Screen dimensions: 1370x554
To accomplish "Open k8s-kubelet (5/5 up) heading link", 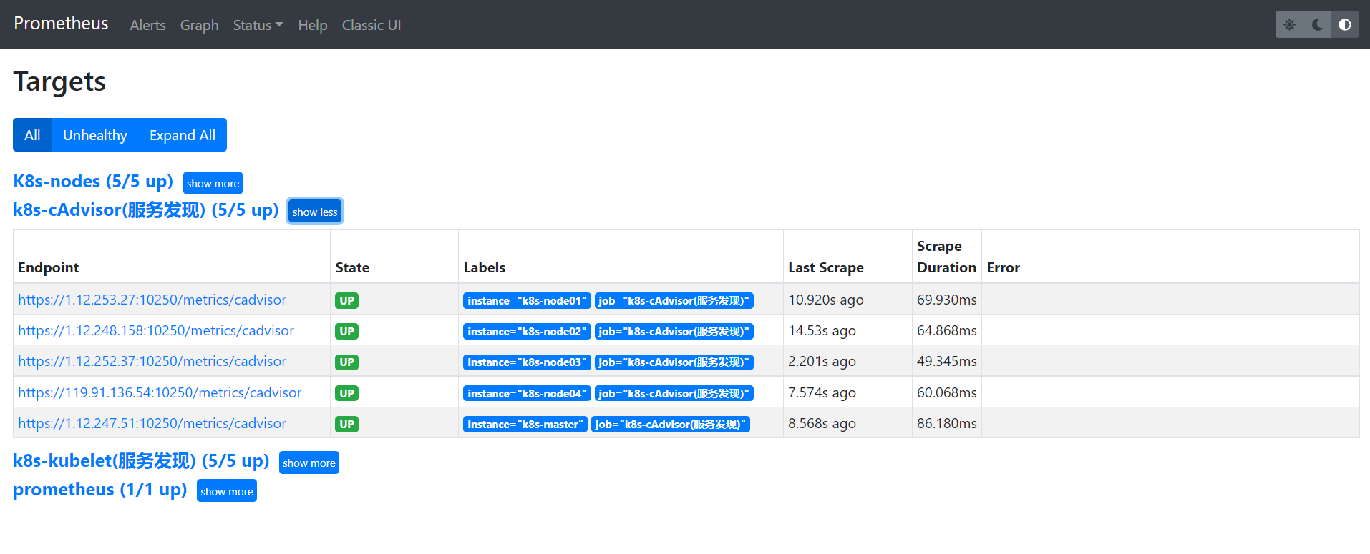I will pyautogui.click(x=141, y=461).
